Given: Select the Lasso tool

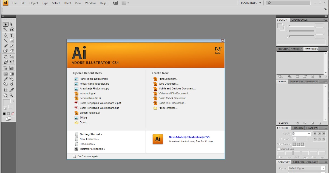Looking at the screenshot, I should (12, 29).
